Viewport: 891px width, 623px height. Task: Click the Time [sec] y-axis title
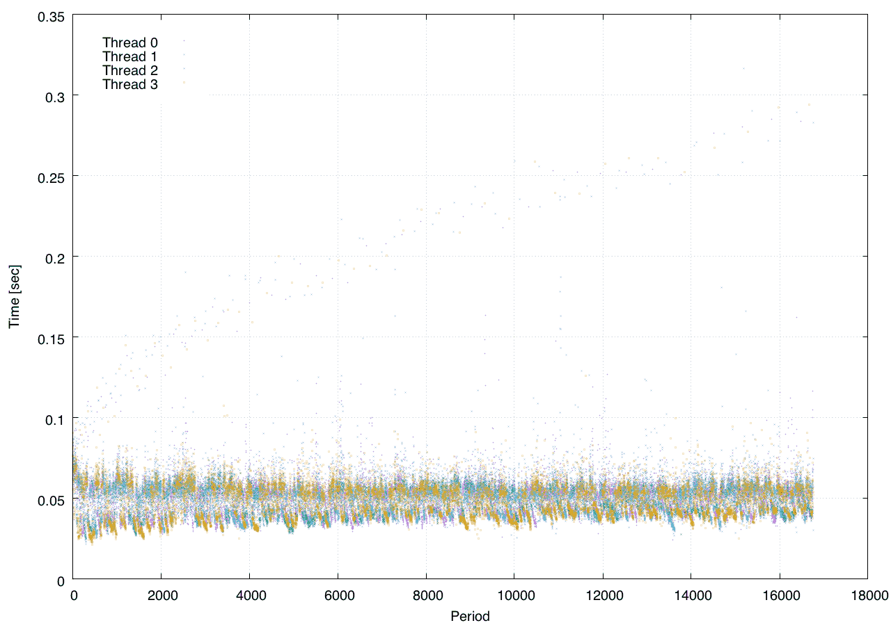point(15,296)
